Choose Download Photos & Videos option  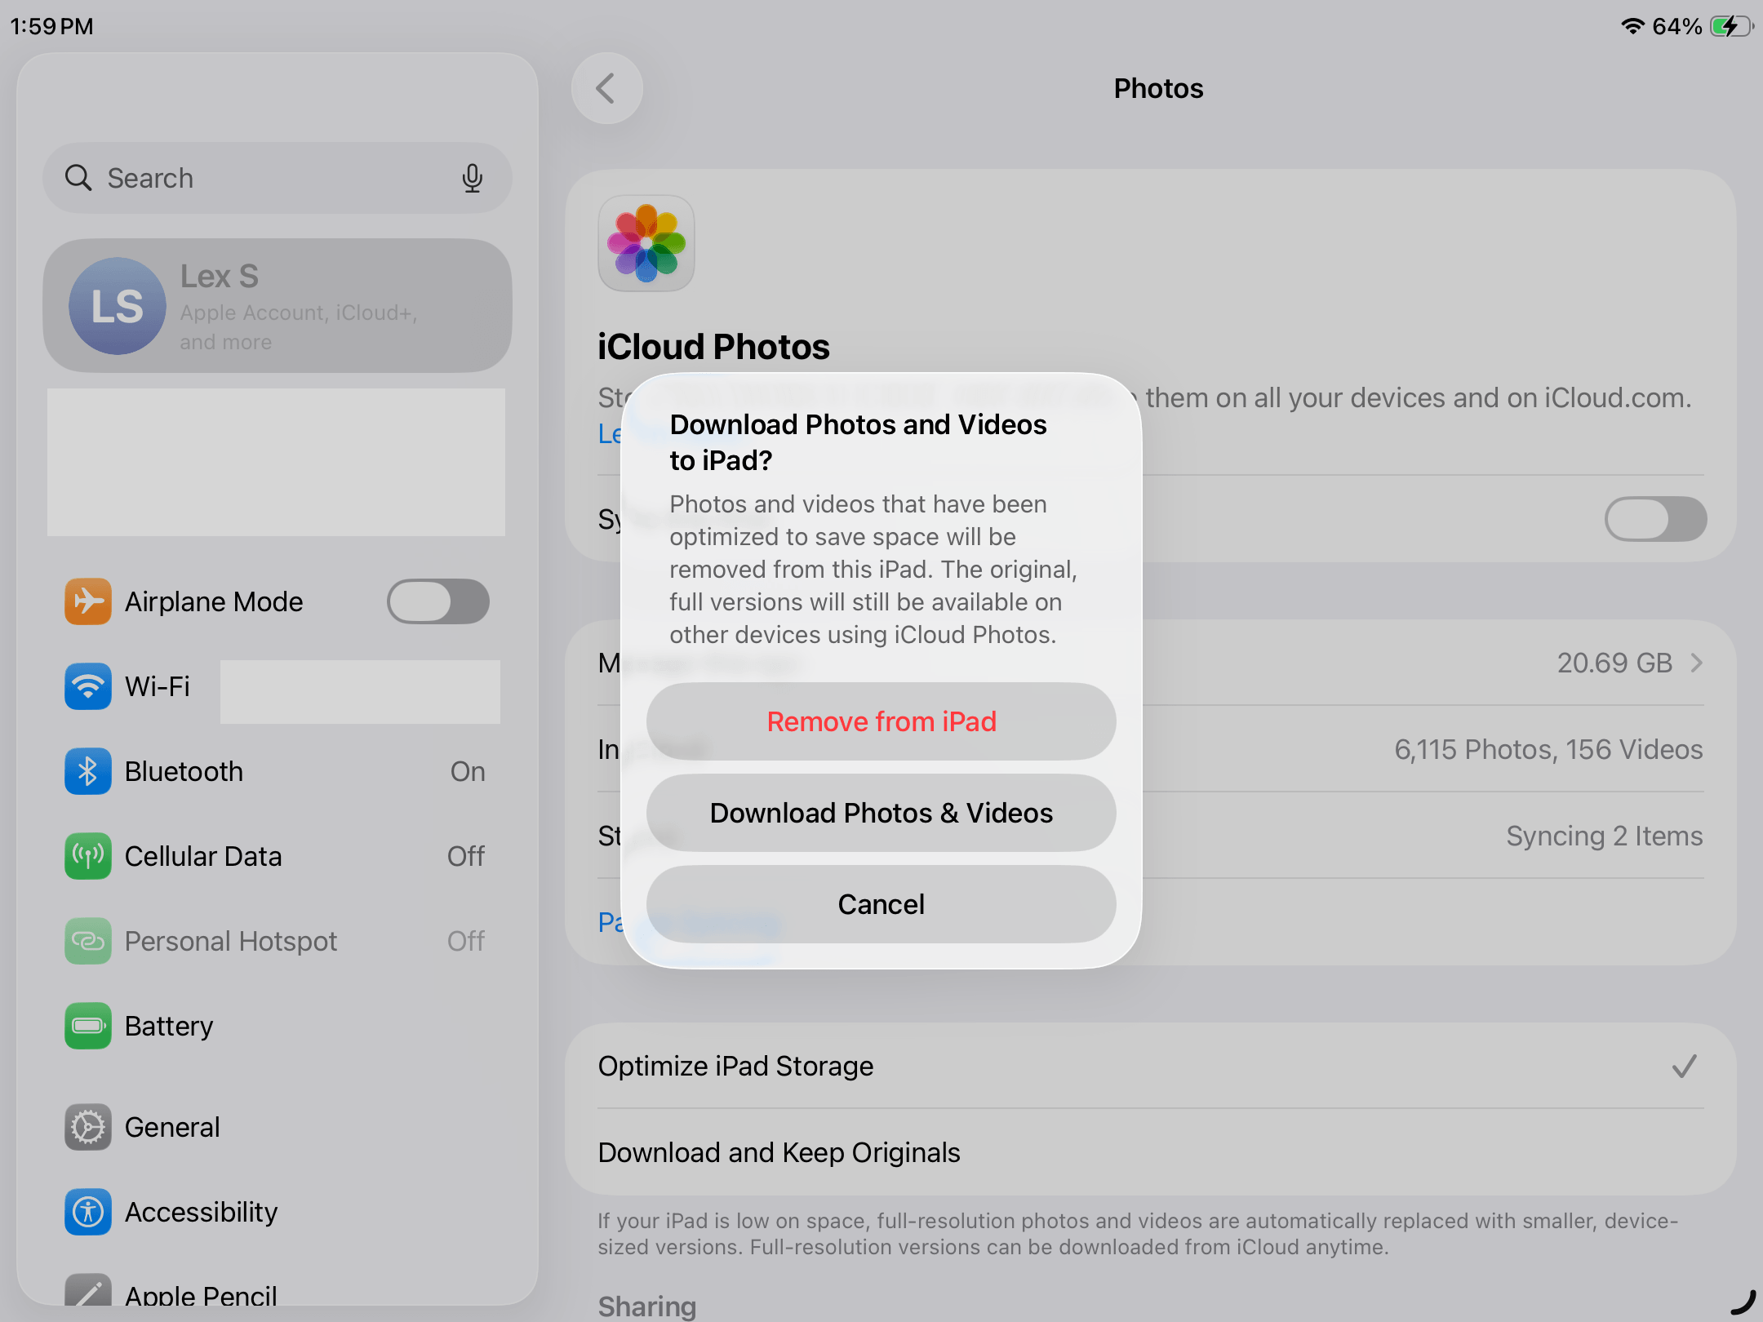pos(881,813)
